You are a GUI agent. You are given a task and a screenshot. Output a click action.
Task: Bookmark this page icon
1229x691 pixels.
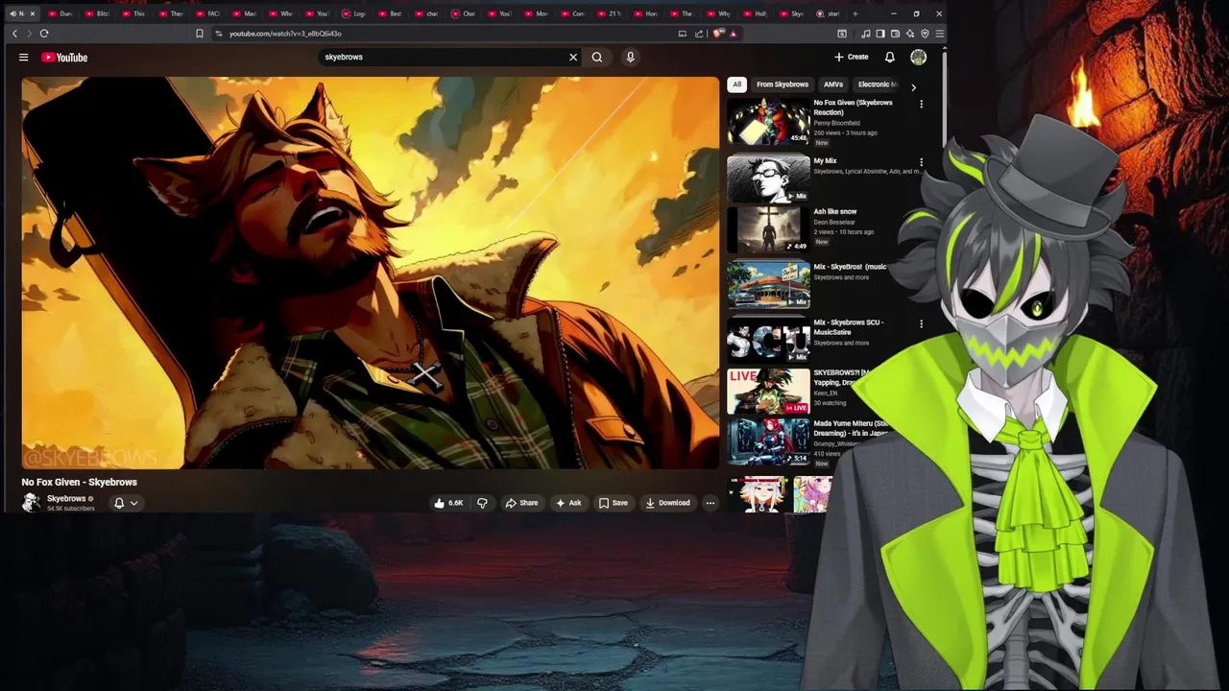200,34
